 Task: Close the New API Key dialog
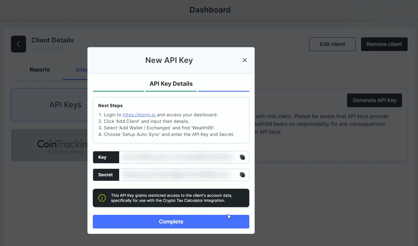pos(245,60)
